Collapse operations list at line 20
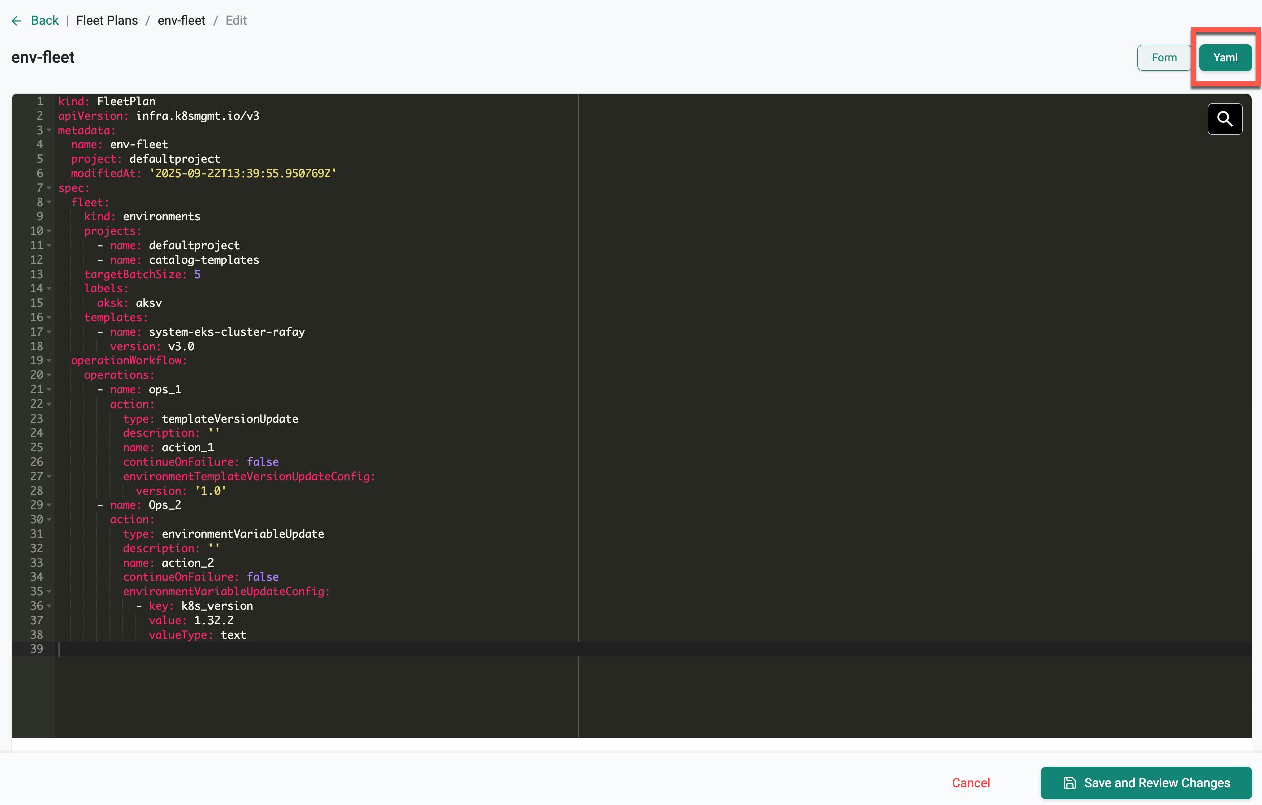This screenshot has height=805, width=1262. tap(49, 375)
